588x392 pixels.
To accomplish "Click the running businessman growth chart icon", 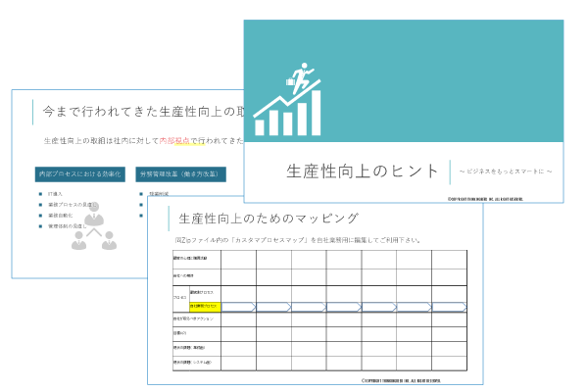I will (287, 99).
